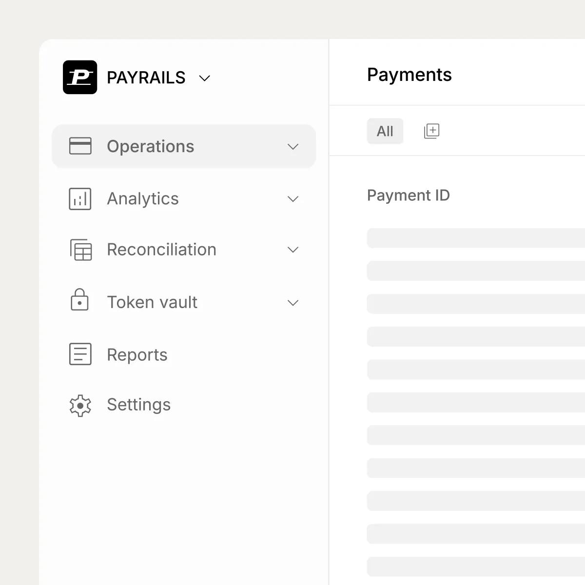Open the Operations menu item
This screenshot has height=585, width=585.
[184, 146]
